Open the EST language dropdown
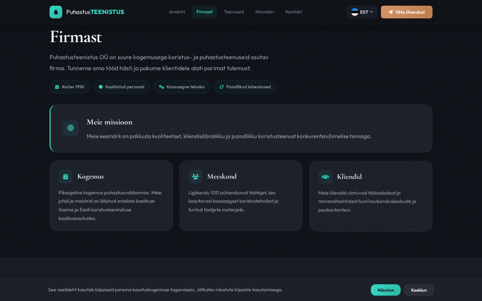Image resolution: width=482 pixels, height=301 pixels. coord(362,12)
